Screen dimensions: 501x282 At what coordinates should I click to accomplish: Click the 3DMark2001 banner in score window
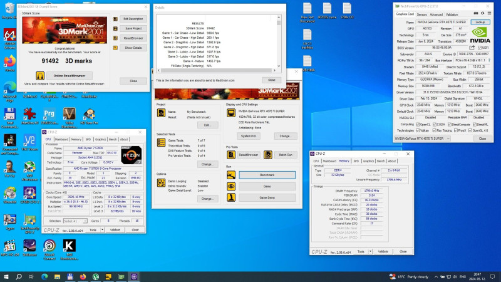(x=65, y=30)
